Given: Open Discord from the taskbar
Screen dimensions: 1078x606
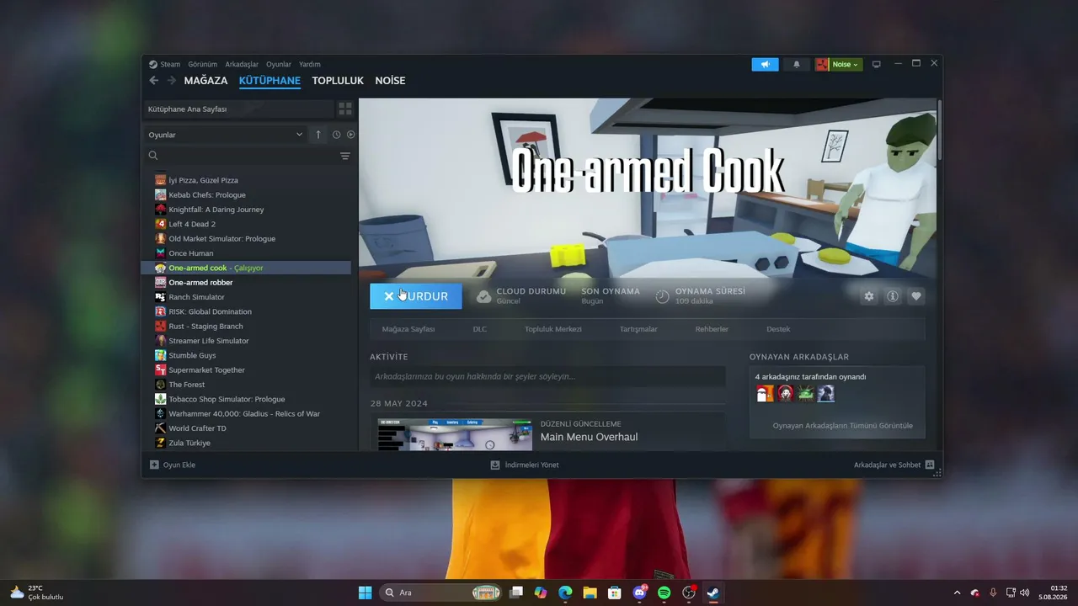Looking at the screenshot, I should click(639, 593).
